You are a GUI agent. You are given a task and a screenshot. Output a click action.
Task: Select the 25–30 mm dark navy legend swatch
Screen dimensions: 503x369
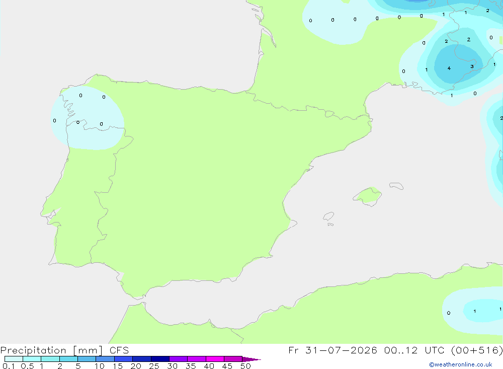click(160, 359)
